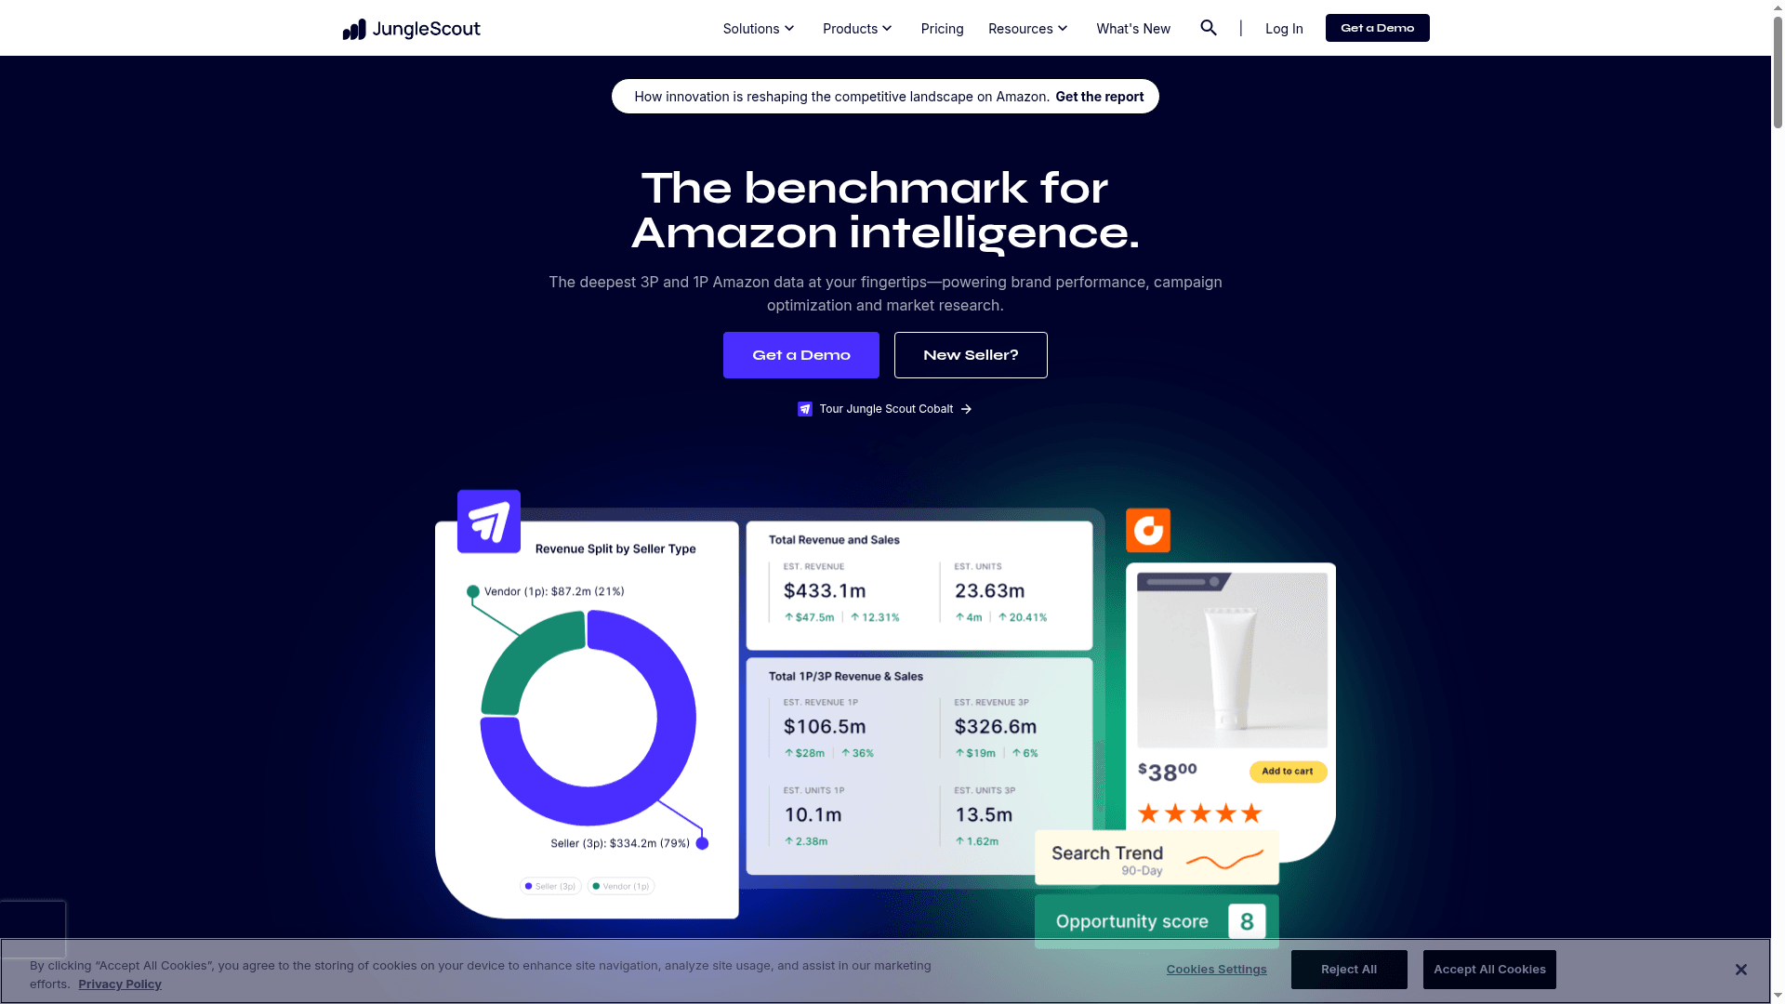
Task: Click the orange Jungle Scout product icon
Action: click(1147, 530)
